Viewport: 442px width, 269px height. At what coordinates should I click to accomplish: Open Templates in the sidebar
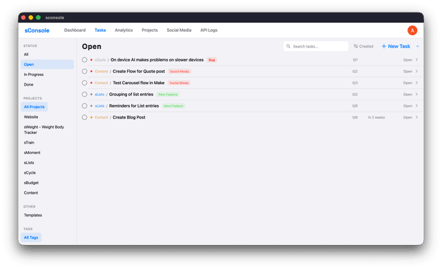point(33,215)
